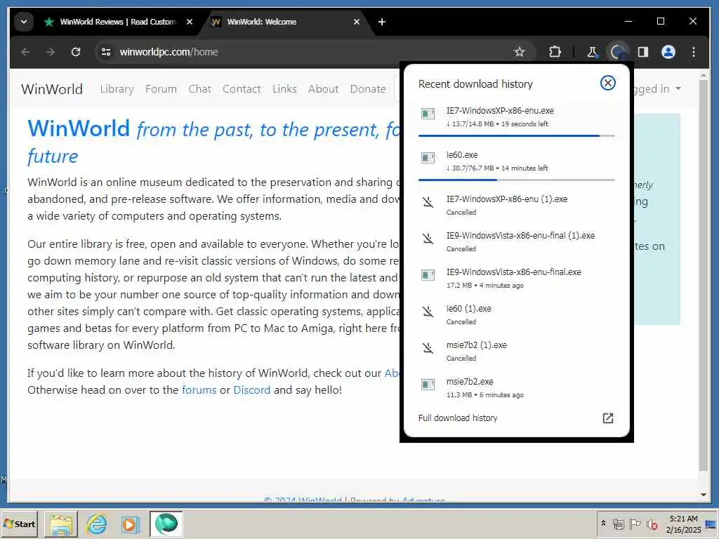The height and width of the screenshot is (539, 719).
Task: Close the Recent download history popup
Action: pyautogui.click(x=607, y=83)
